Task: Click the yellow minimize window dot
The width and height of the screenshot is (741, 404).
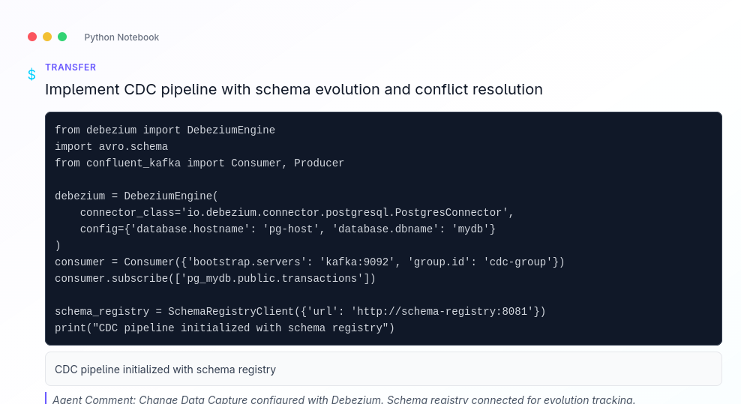Action: (x=47, y=37)
